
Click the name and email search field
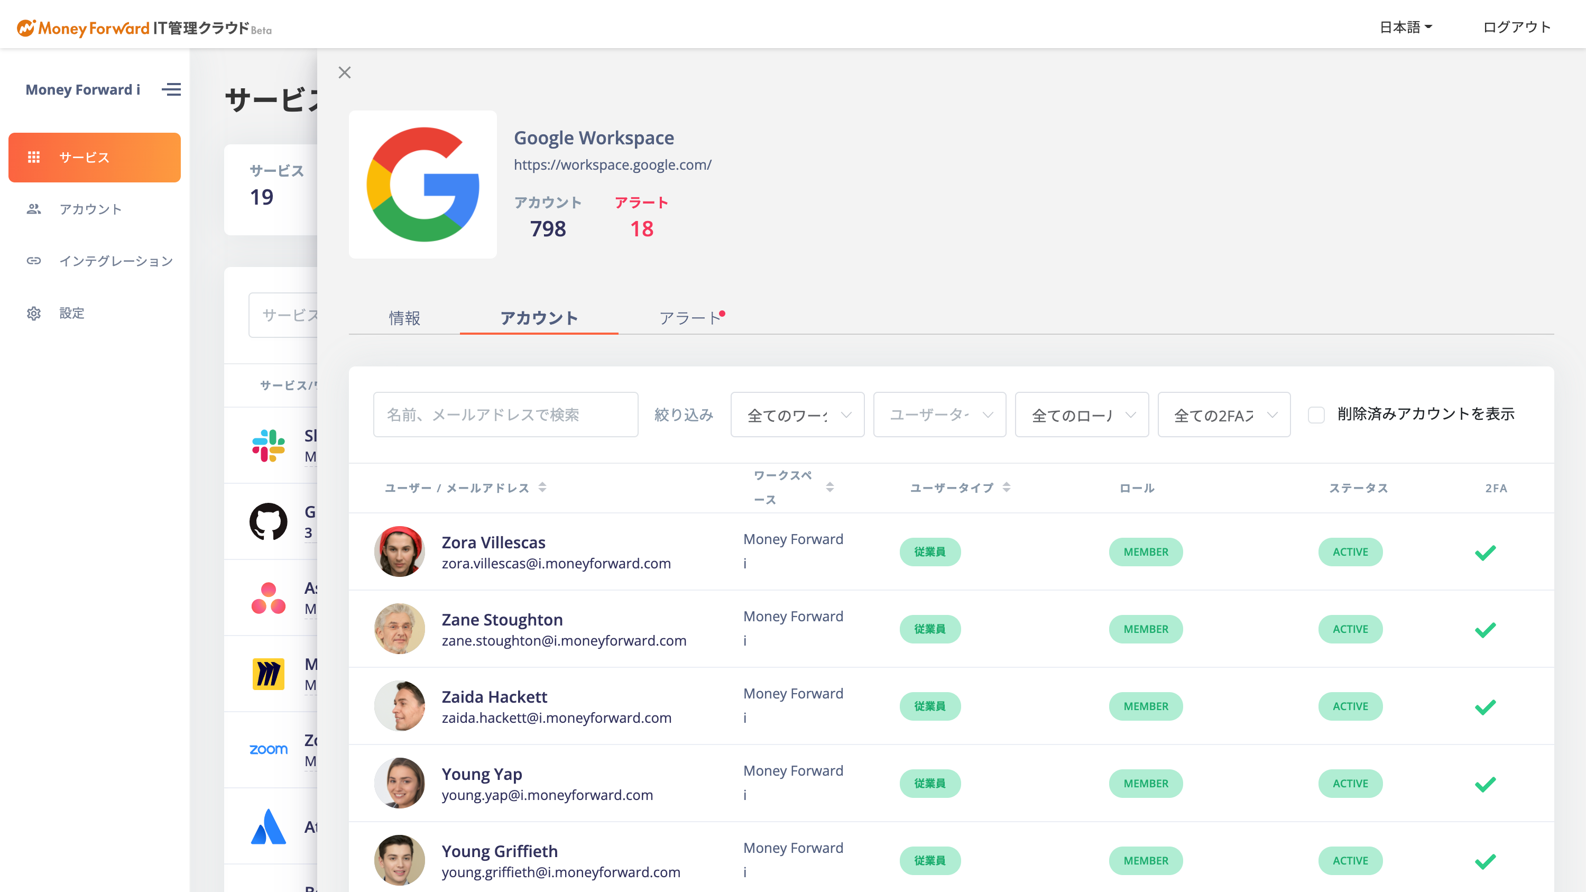click(x=505, y=415)
